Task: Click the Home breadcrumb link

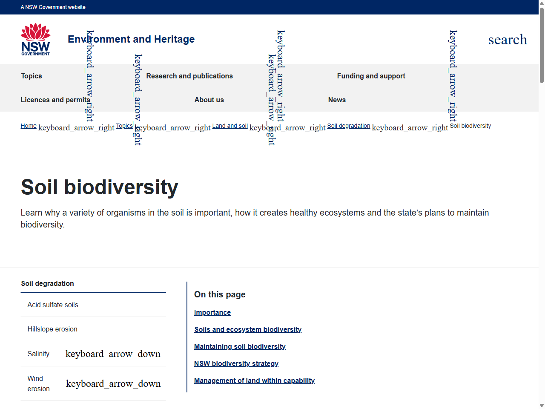Action: point(29,126)
